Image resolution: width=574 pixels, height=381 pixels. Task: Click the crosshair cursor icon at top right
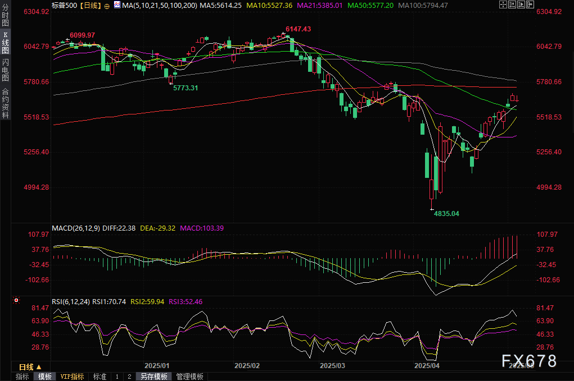(503, 4)
